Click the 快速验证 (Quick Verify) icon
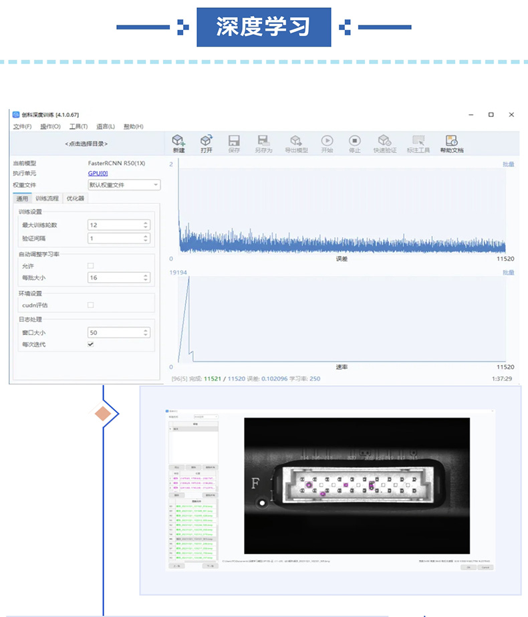 pos(385,144)
